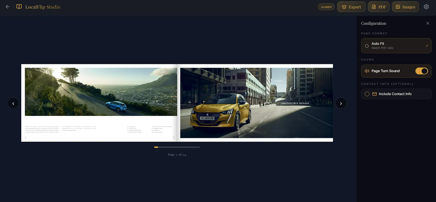Image resolution: width=436 pixels, height=202 pixels.
Task: Click the speaker icon beside Page Turn Sound
Action: [367, 71]
